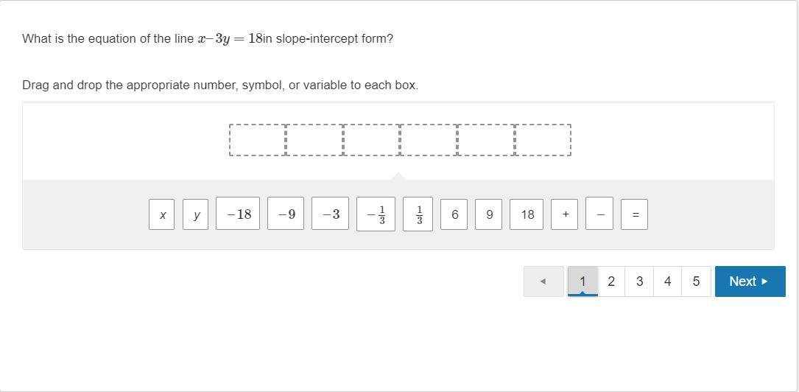799x392 pixels.
Task: Click the Next button
Action: pos(750,281)
